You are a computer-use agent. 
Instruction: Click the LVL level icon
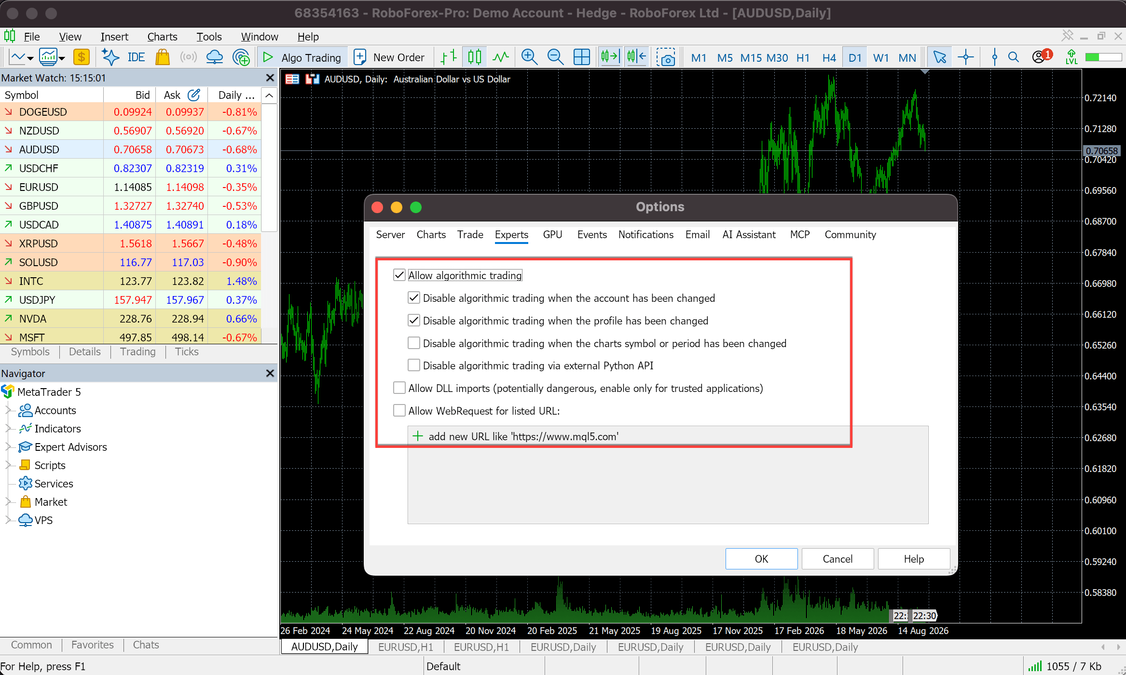(x=1071, y=57)
